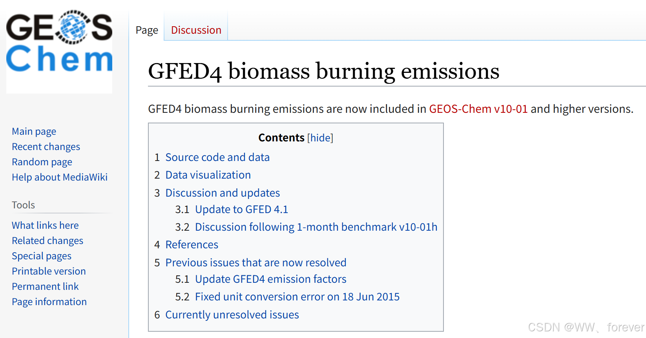
Task: Open the GEOS-Chem v10-01 link
Action: coord(478,109)
